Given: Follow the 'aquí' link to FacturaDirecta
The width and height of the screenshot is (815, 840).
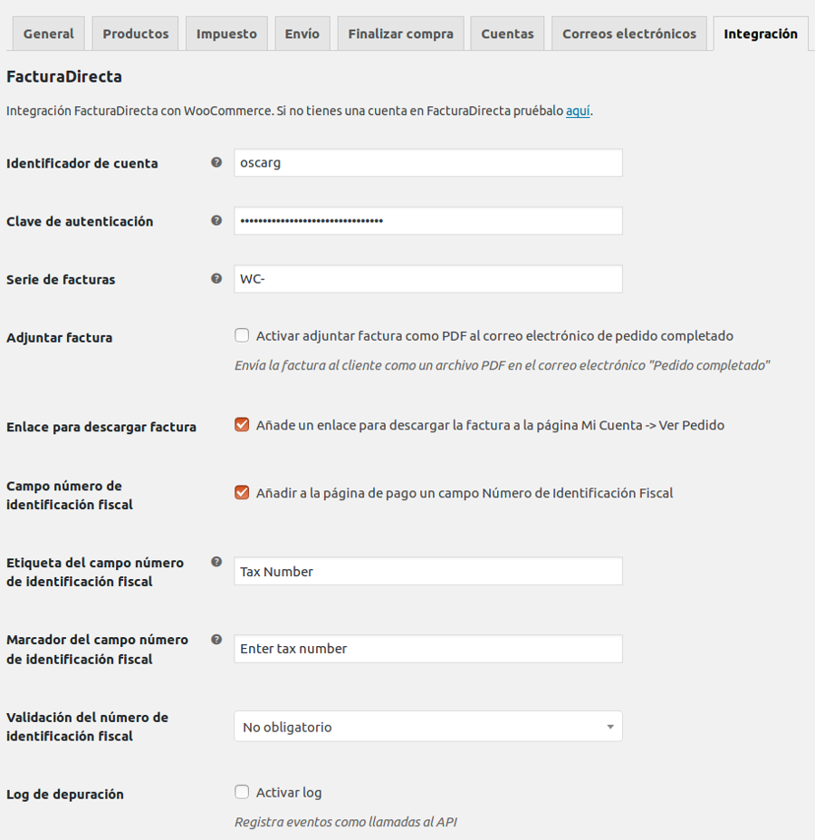Looking at the screenshot, I should [x=578, y=111].
